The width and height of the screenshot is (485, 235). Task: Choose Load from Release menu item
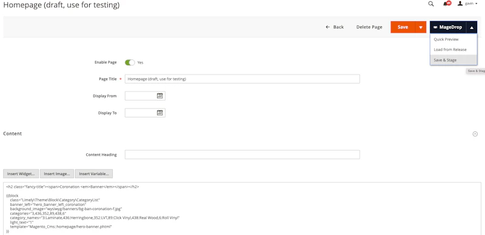point(453,50)
